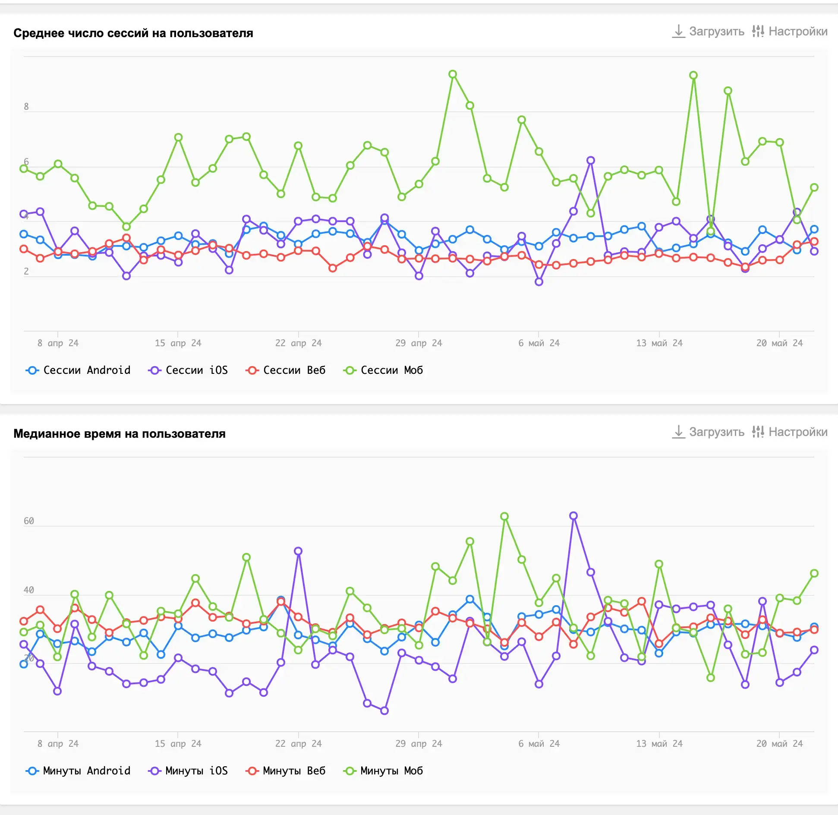Image resolution: width=838 pixels, height=815 pixels.
Task: Click '6 май 24' label on sessions chart axis
Action: pyautogui.click(x=539, y=343)
